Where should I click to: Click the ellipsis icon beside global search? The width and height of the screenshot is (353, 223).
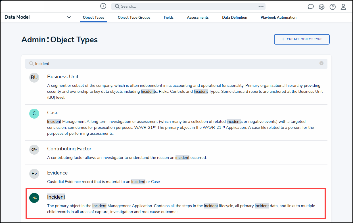[x=261, y=6]
